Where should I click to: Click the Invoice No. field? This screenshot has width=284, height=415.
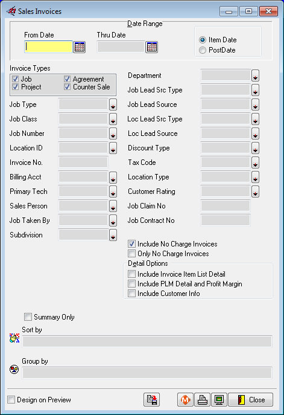(x=83, y=162)
